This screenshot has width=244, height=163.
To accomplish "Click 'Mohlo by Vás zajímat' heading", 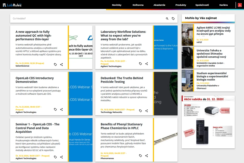I will (201, 18).
